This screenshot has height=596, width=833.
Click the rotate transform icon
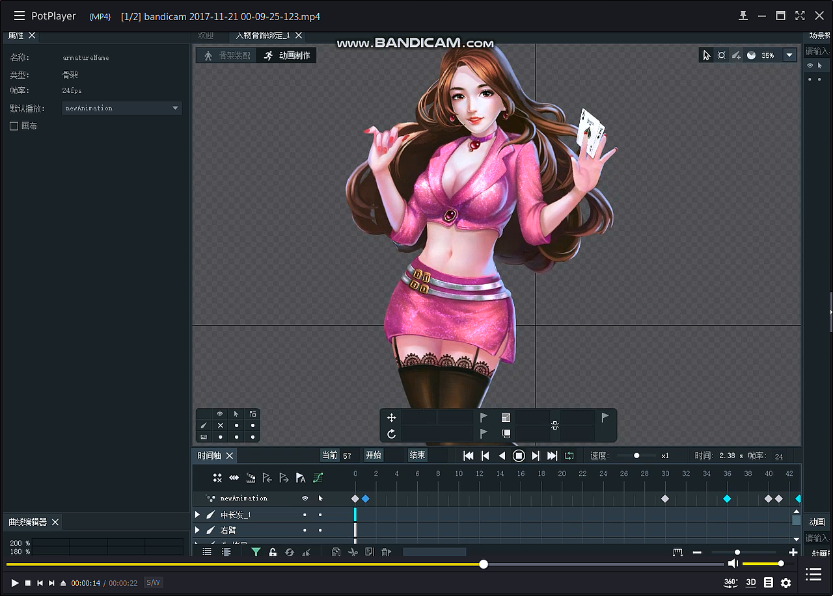click(391, 434)
